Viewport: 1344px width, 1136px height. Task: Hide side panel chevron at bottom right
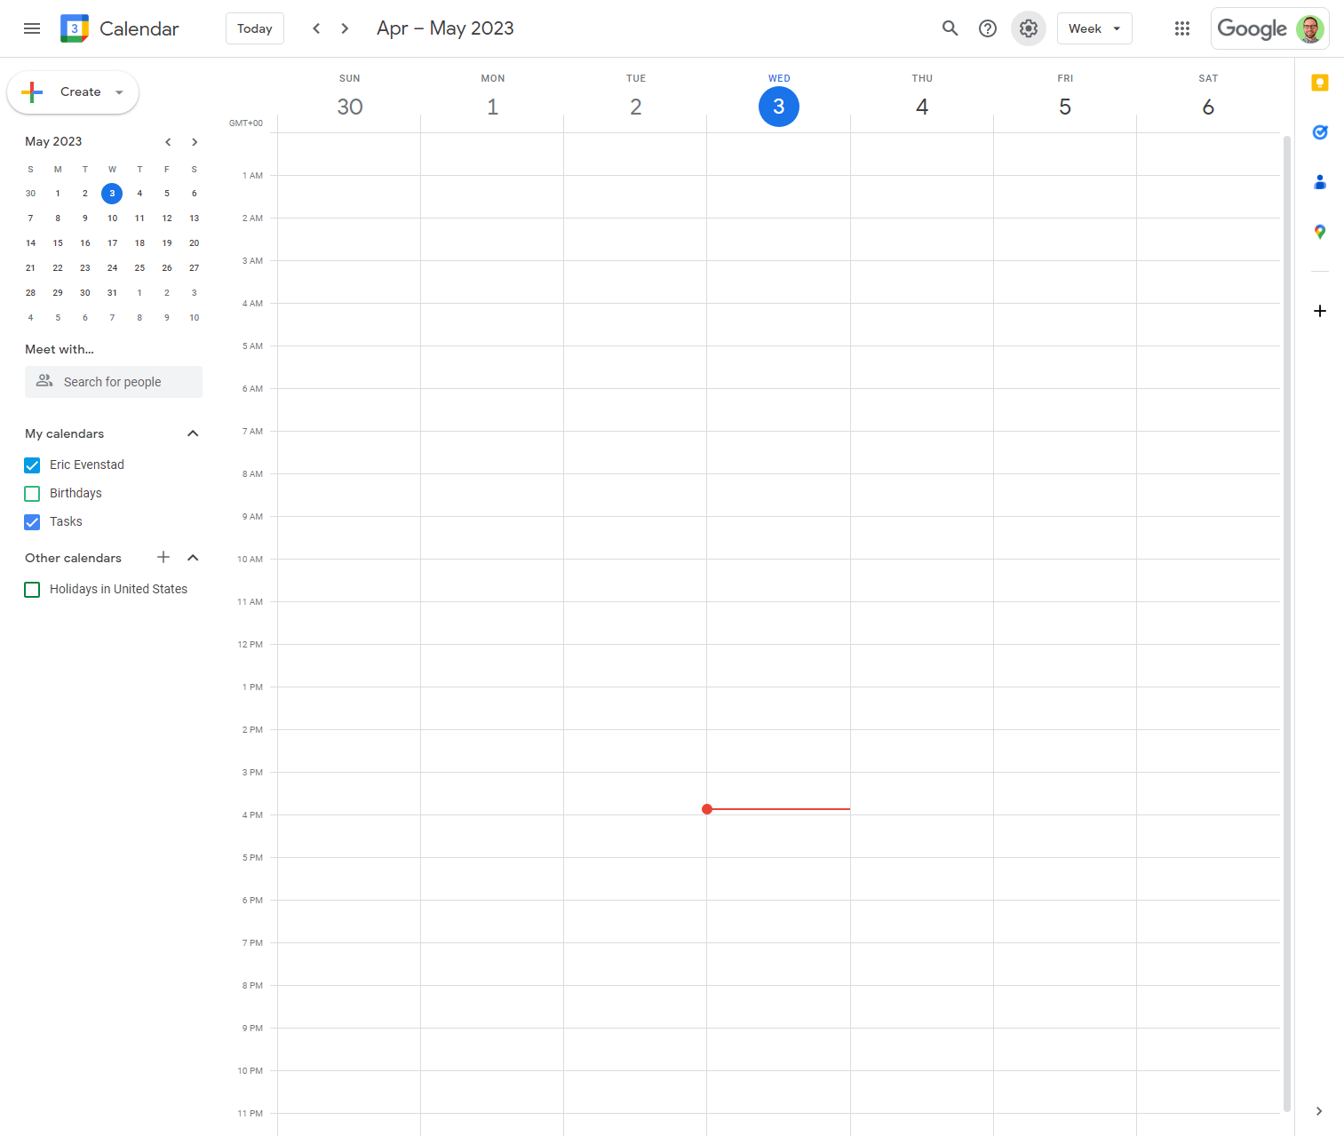[1319, 1111]
